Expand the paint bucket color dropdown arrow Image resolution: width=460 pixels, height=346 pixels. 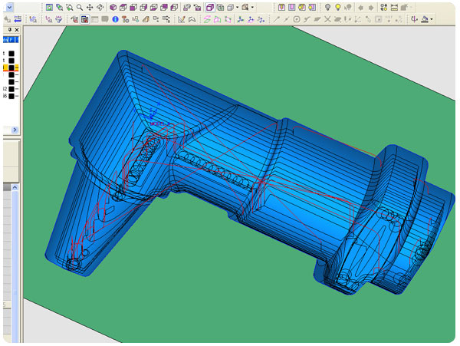(432, 19)
